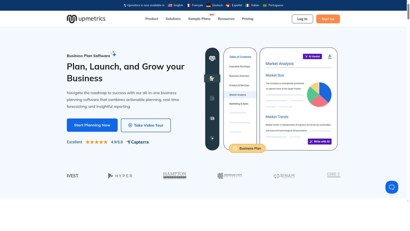This screenshot has width=410, height=231.
Task: Select Market Analysis in Table of Contents
Action: point(237,94)
